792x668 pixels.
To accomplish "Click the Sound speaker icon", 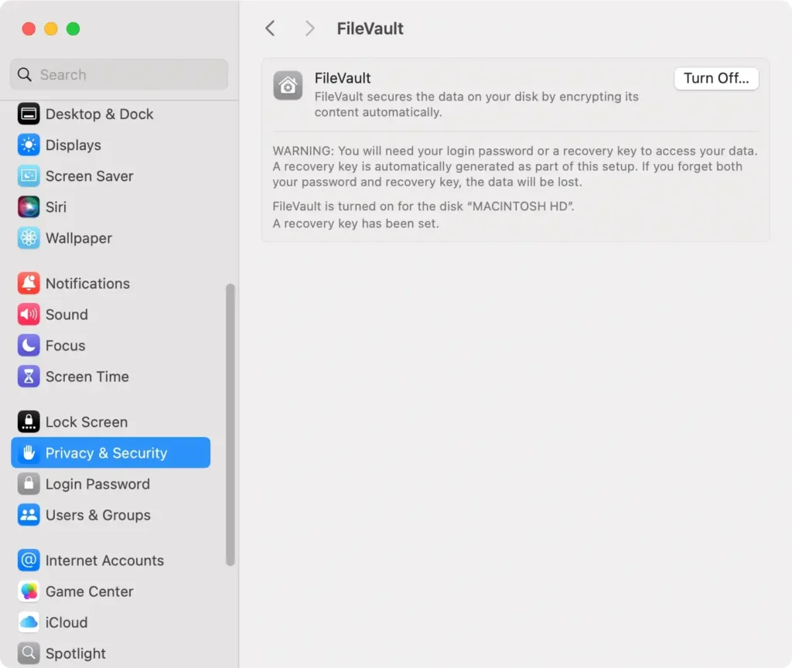I will point(29,315).
